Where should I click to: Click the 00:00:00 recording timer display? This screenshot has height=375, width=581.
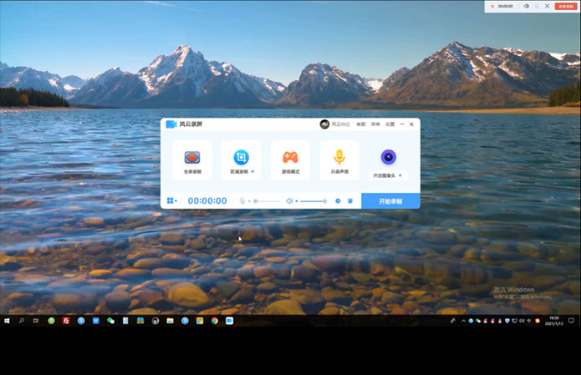[x=207, y=201]
